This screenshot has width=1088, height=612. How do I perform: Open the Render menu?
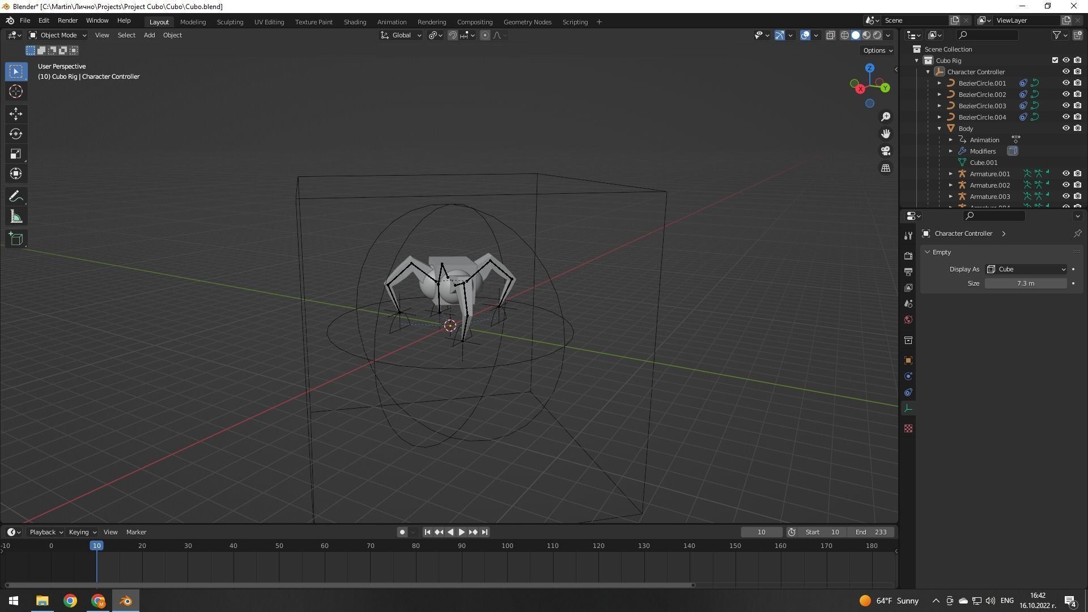(67, 20)
